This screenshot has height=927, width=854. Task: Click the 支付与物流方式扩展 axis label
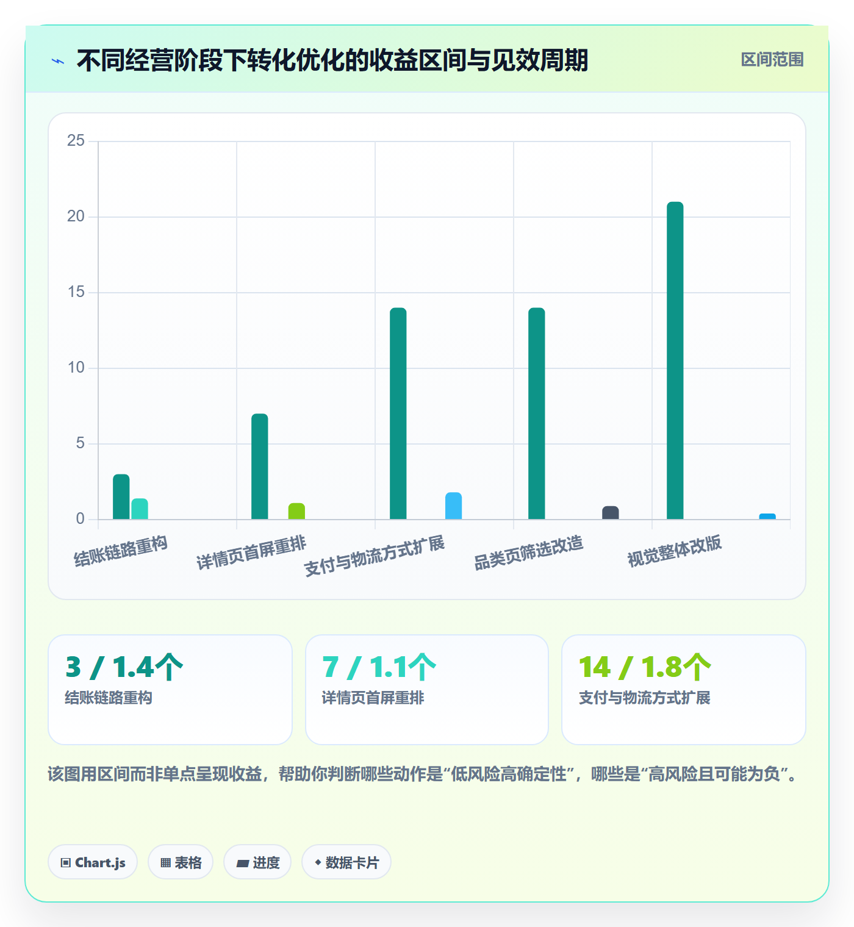tap(375, 556)
